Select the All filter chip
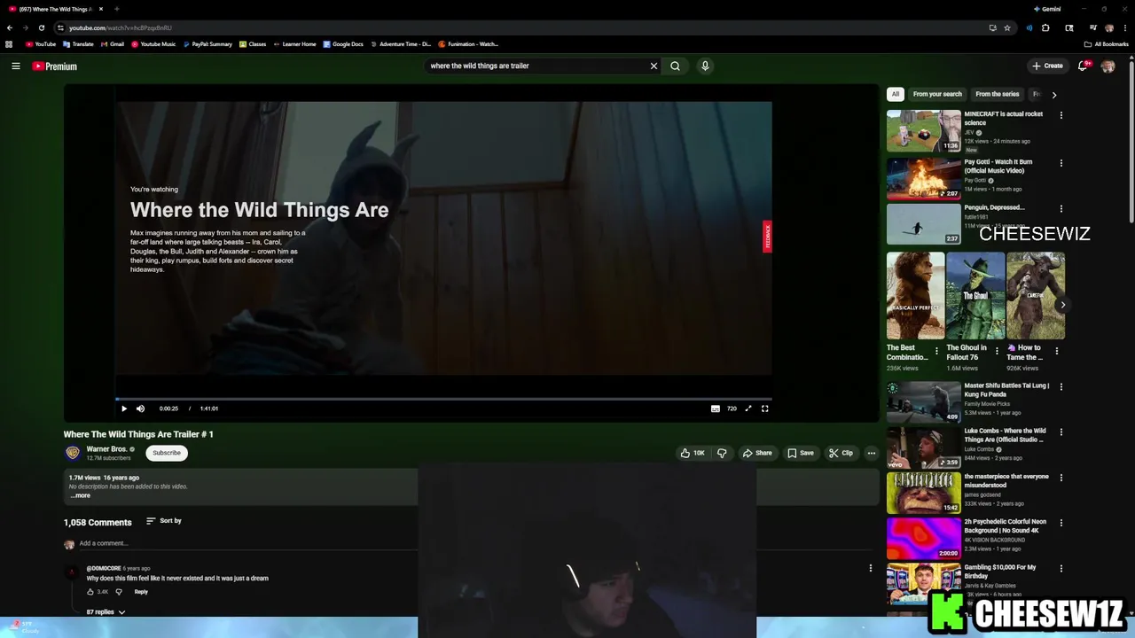Viewport: 1135px width, 638px height. coord(896,94)
